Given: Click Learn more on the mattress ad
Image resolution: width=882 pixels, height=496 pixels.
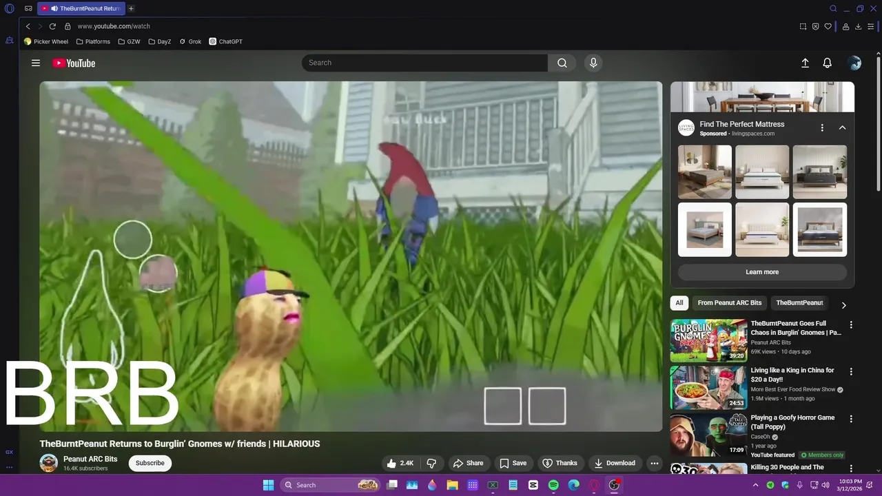Looking at the screenshot, I should (x=762, y=272).
